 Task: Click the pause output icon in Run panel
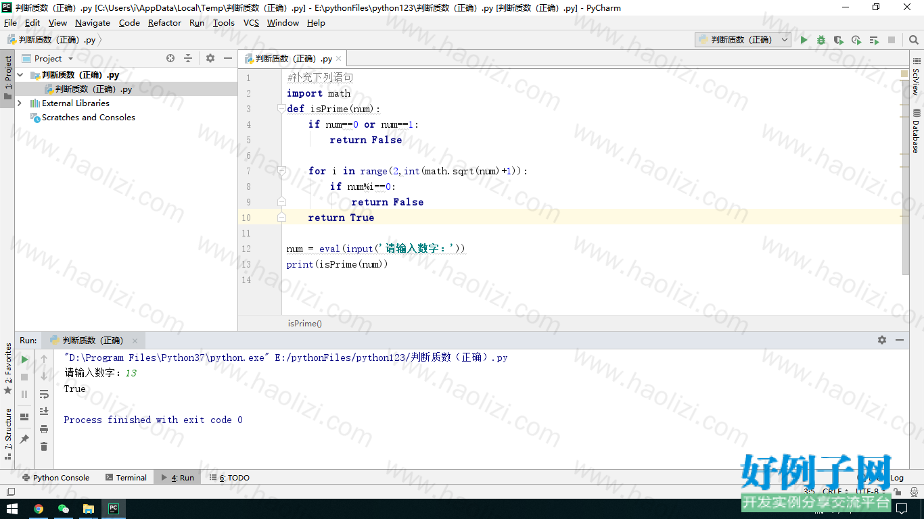click(x=24, y=394)
